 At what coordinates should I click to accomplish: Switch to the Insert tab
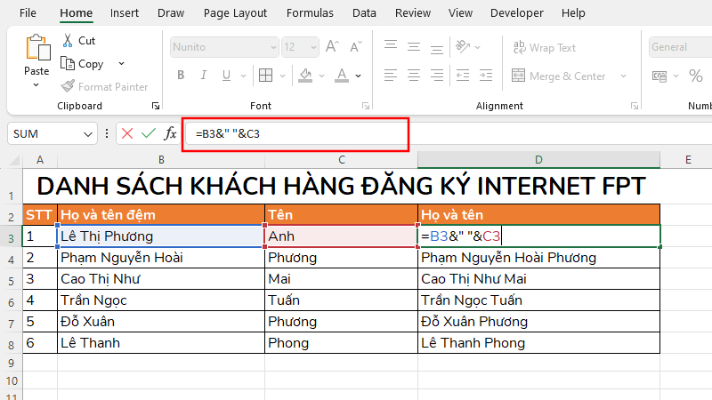(125, 13)
